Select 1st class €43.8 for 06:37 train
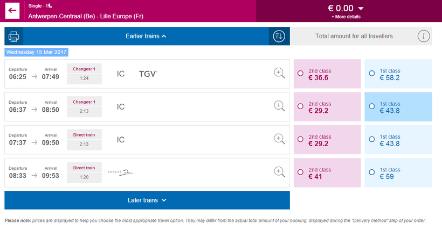The image size is (442, 230). [x=372, y=107]
